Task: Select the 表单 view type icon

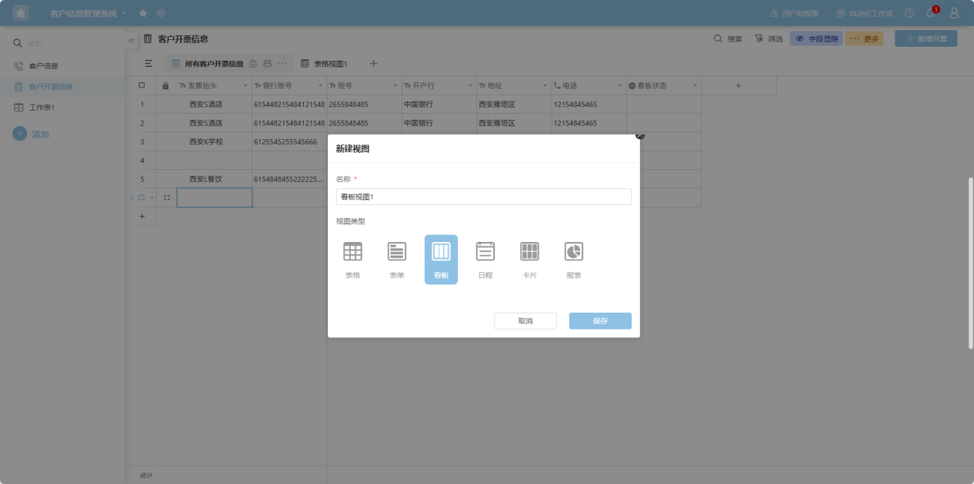Action: point(397,259)
